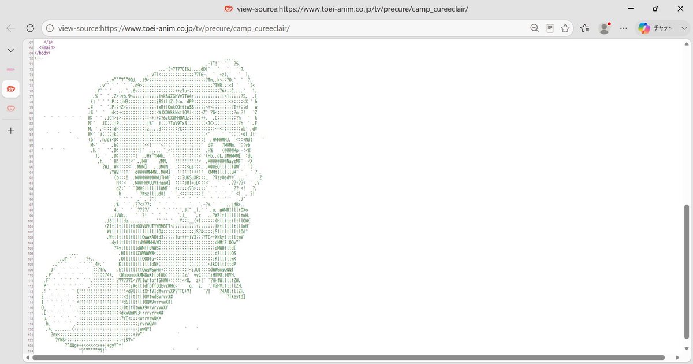The width and height of the screenshot is (693, 364).
Task: Restore down the browser window
Action: tap(655, 9)
